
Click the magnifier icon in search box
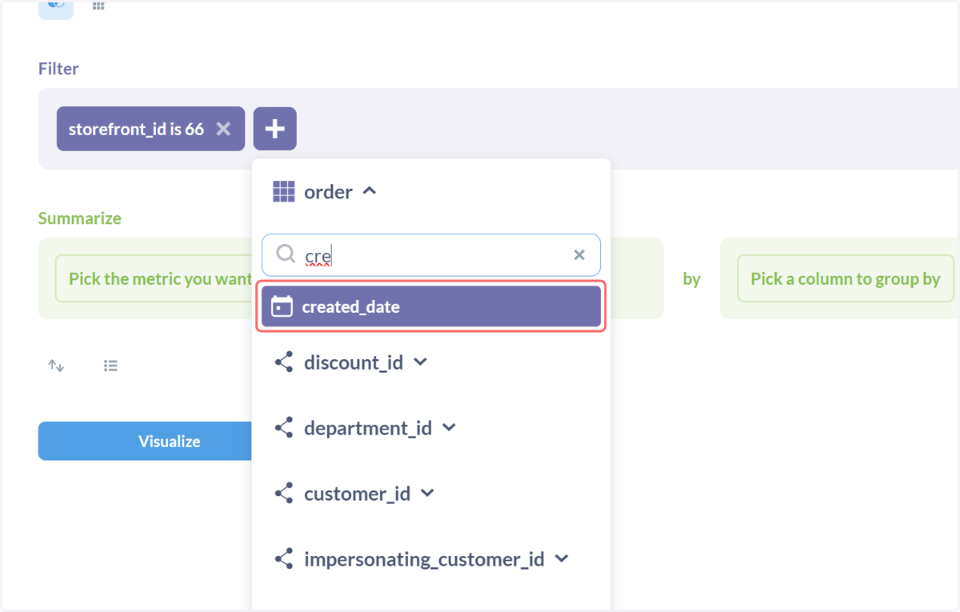click(286, 254)
